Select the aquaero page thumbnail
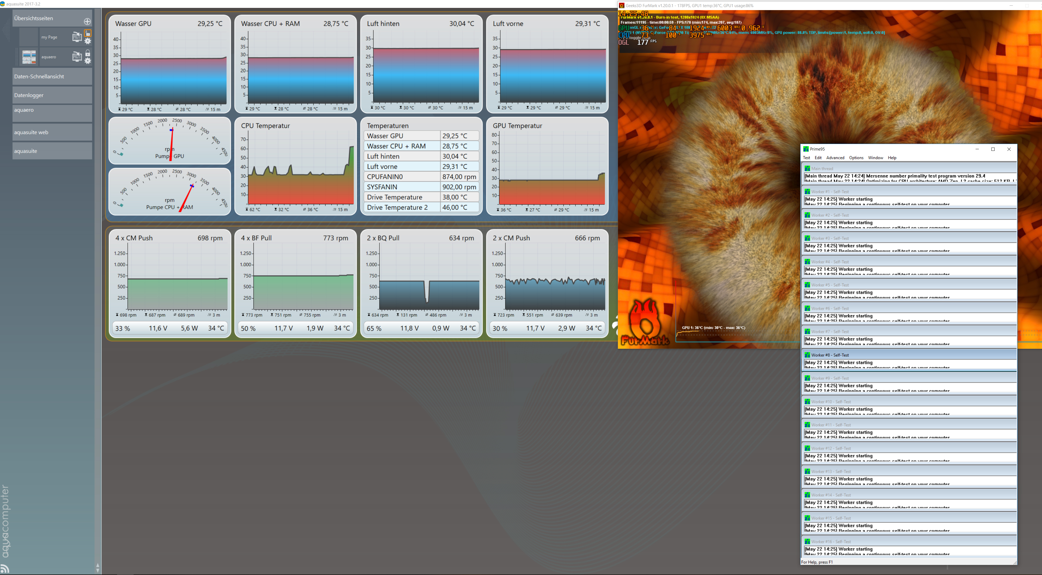 pos(29,57)
